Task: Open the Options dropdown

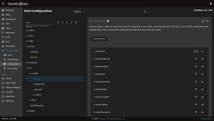Action: 110,12
